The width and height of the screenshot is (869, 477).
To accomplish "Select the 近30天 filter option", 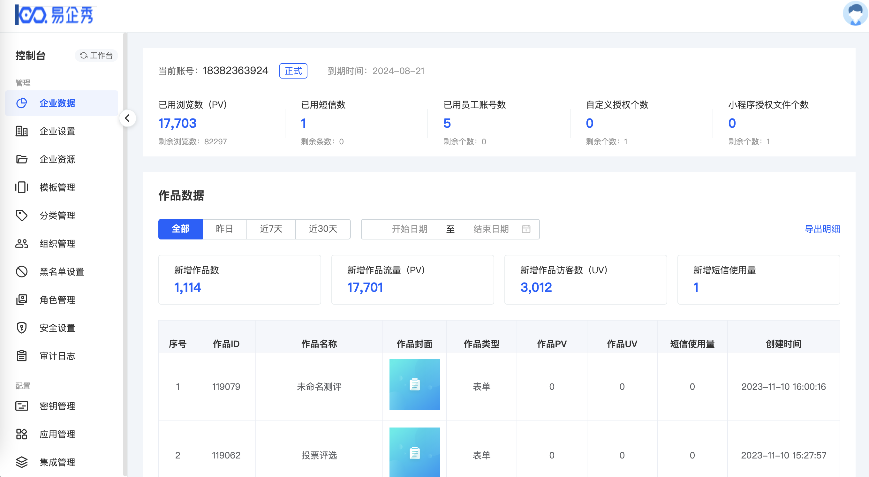I will (323, 229).
